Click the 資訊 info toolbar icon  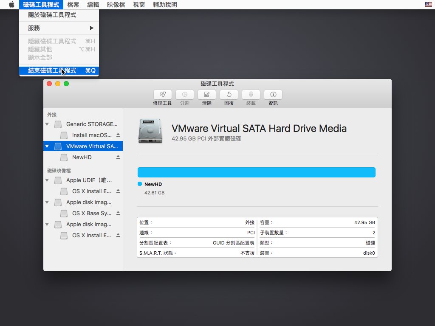tap(273, 95)
